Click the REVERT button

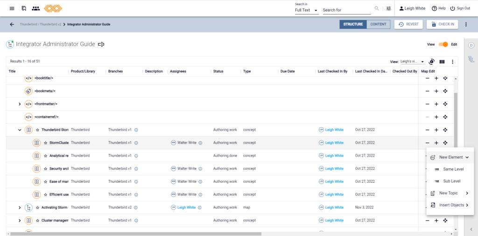[408, 24]
